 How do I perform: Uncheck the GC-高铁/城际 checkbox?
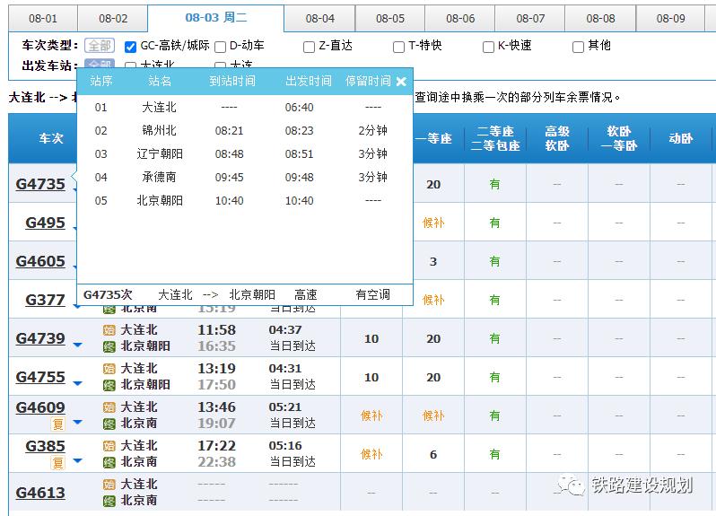pos(131,47)
